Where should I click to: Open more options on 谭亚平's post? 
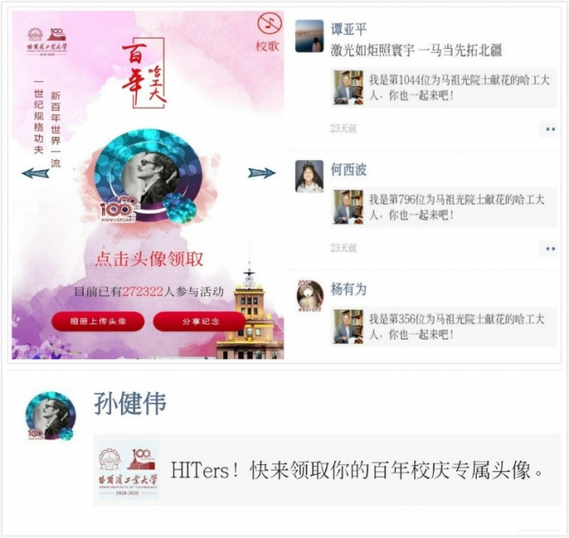549,129
